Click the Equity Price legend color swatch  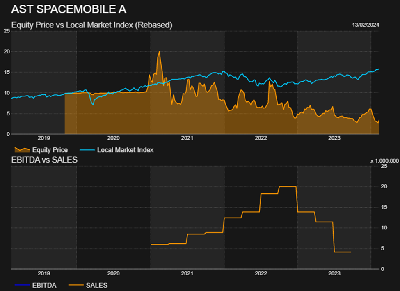22,150
